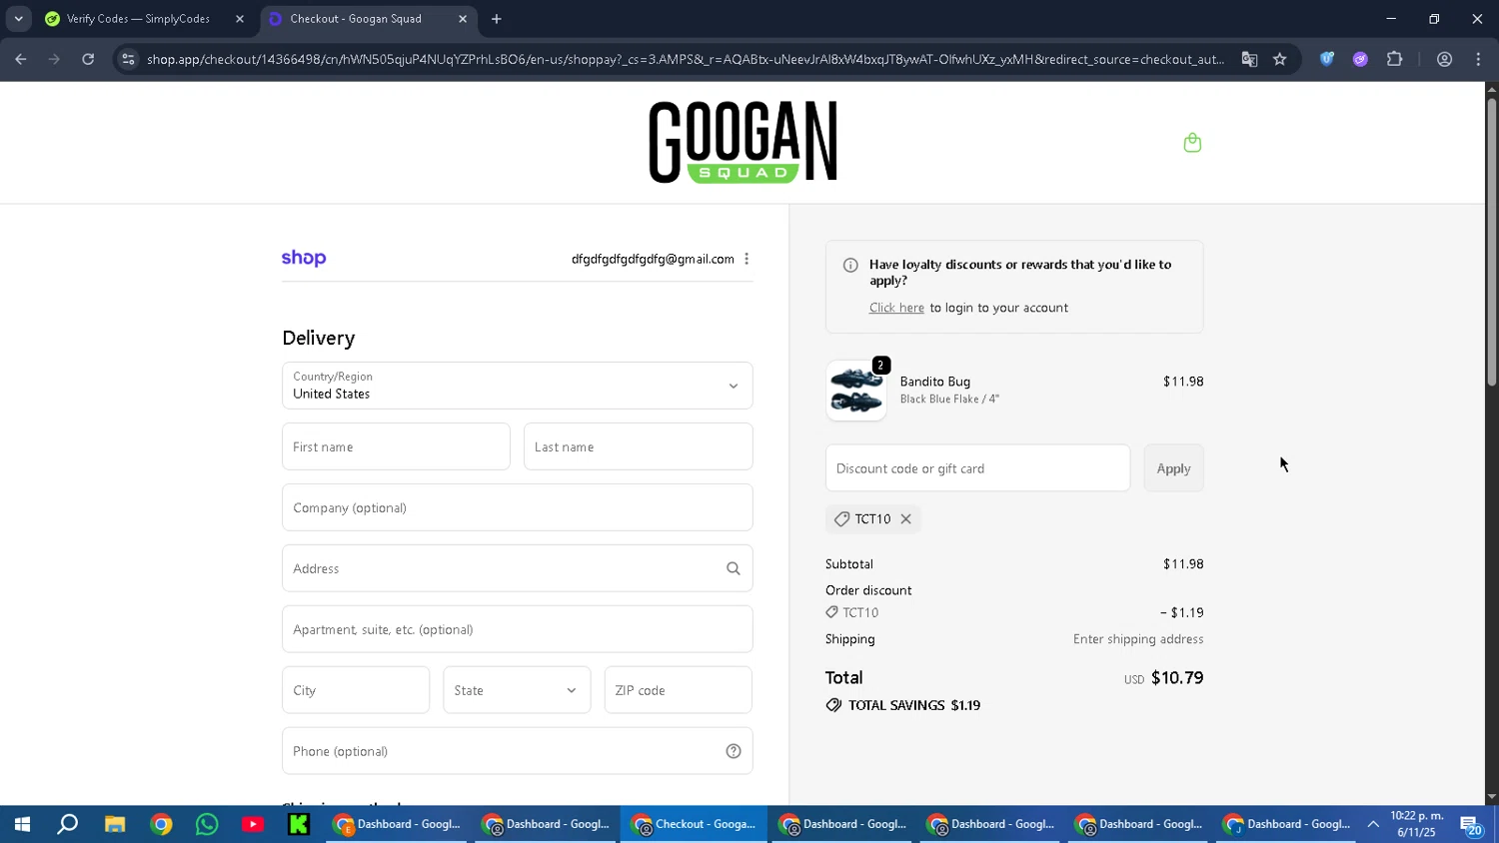Click the email dfgdfgdfgdfgdfg@gmail.com
Viewport: 1499px width, 843px height.
[x=653, y=259]
